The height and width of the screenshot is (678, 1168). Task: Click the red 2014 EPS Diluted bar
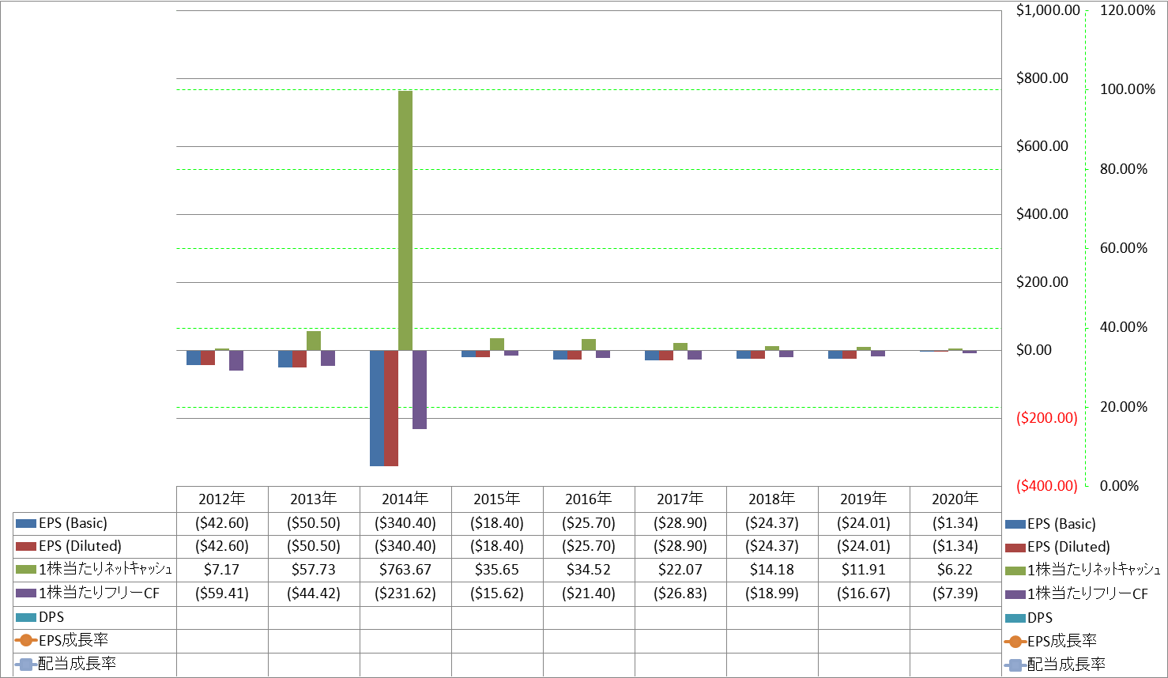point(391,408)
